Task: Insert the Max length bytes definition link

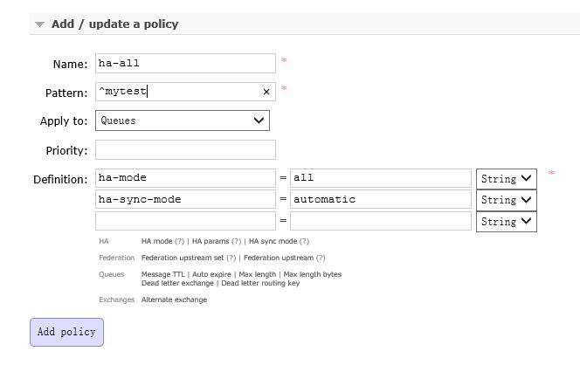Action: tap(313, 274)
